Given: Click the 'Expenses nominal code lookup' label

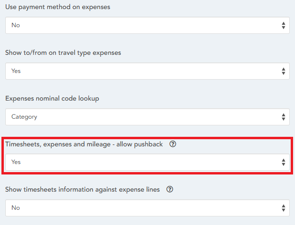Looking at the screenshot, I should coord(53,98).
